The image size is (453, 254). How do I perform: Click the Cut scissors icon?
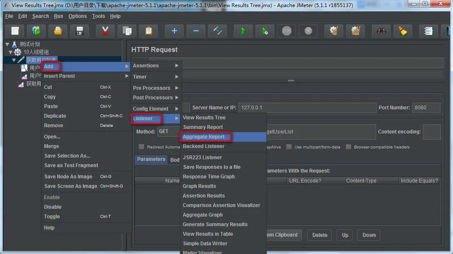(x=105, y=31)
